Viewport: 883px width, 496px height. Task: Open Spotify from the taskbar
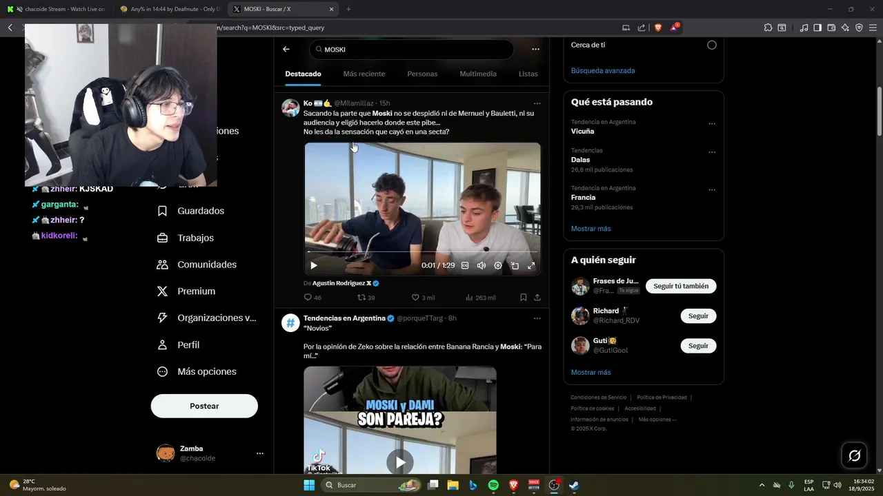point(493,485)
